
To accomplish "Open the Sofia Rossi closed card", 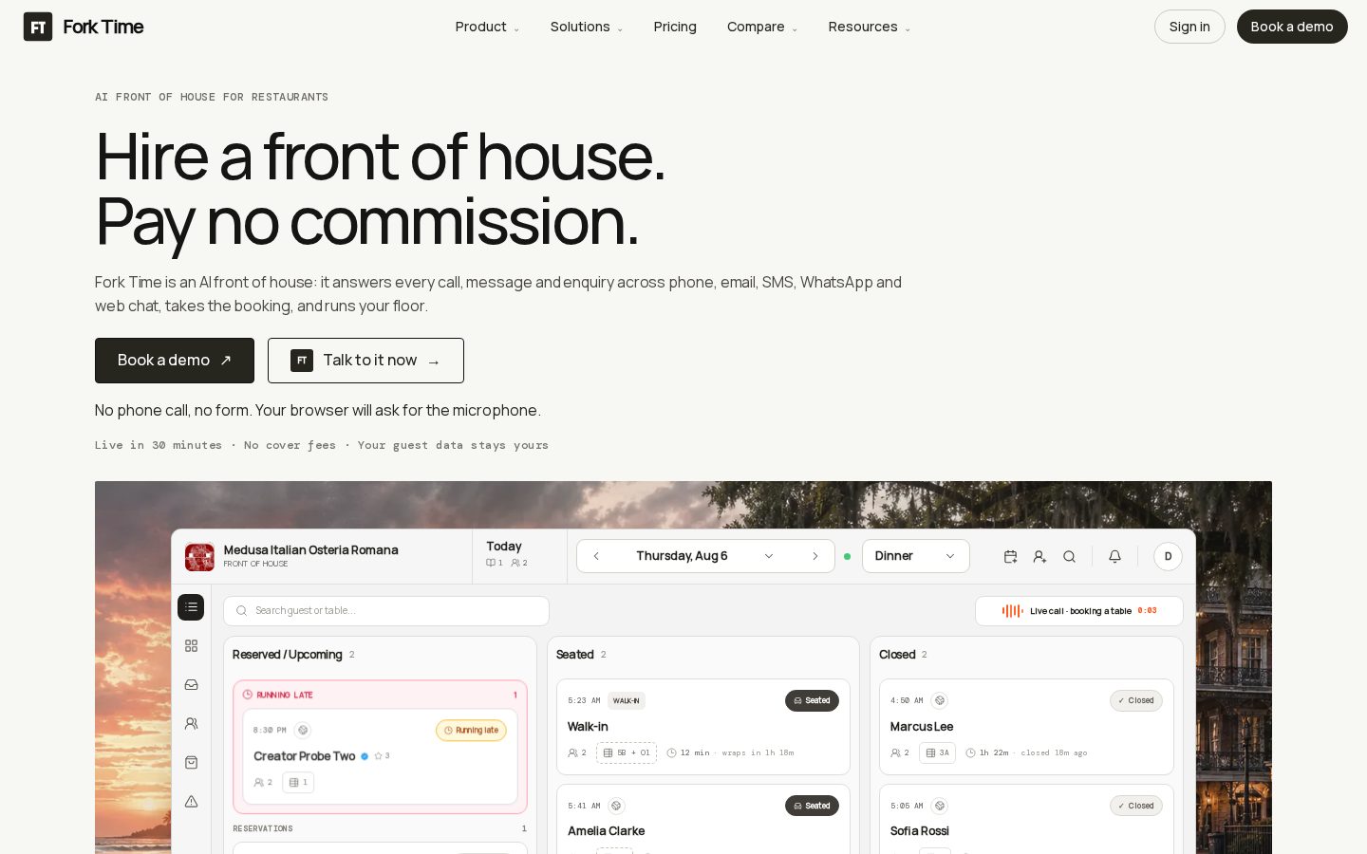I will coord(1026,819).
